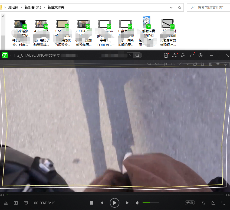Screen dimensions: 230x210
Task: Select the crop screenshot tool
Action: (x=180, y=64)
